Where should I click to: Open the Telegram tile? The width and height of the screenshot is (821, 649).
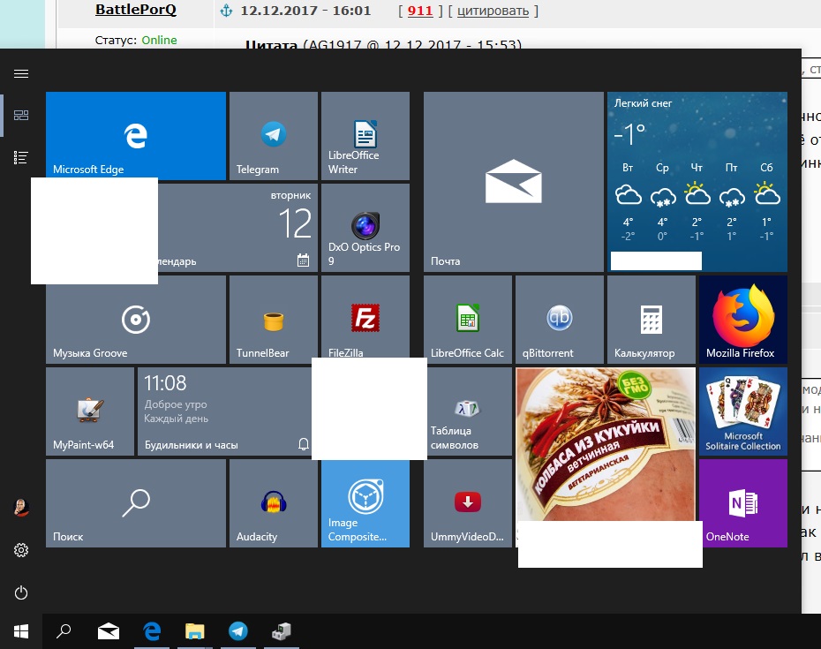tap(274, 136)
